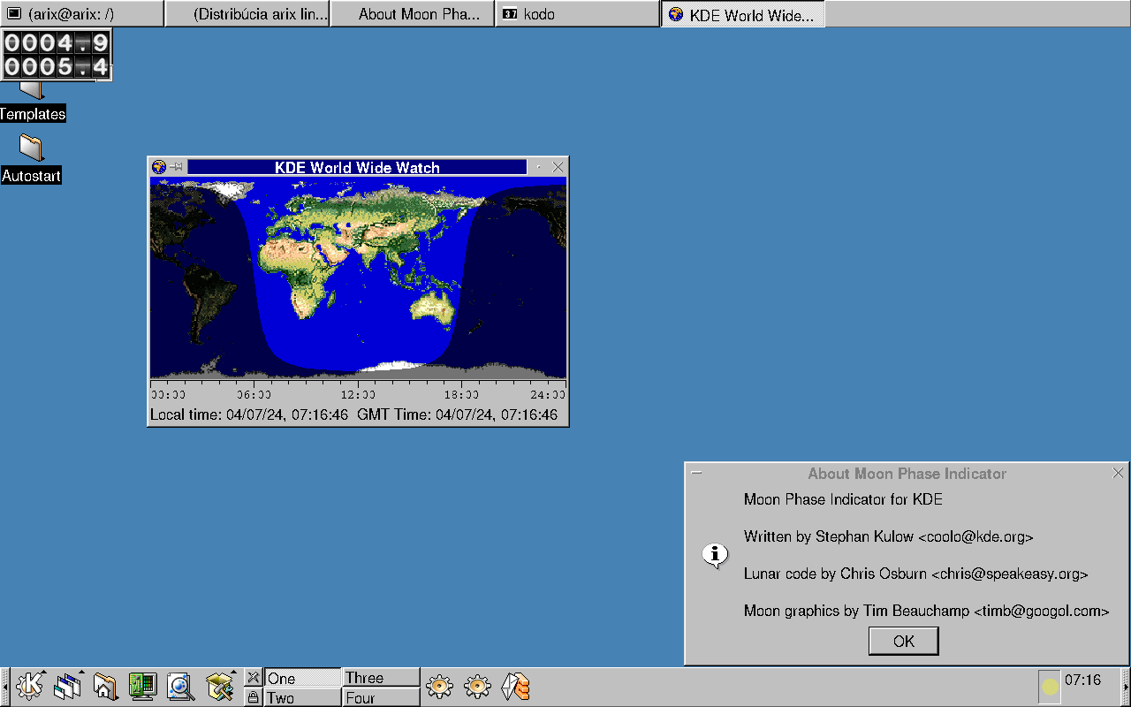The height and width of the screenshot is (707, 1131).
Task: Switch to virtual desktop Four
Action: click(381, 697)
